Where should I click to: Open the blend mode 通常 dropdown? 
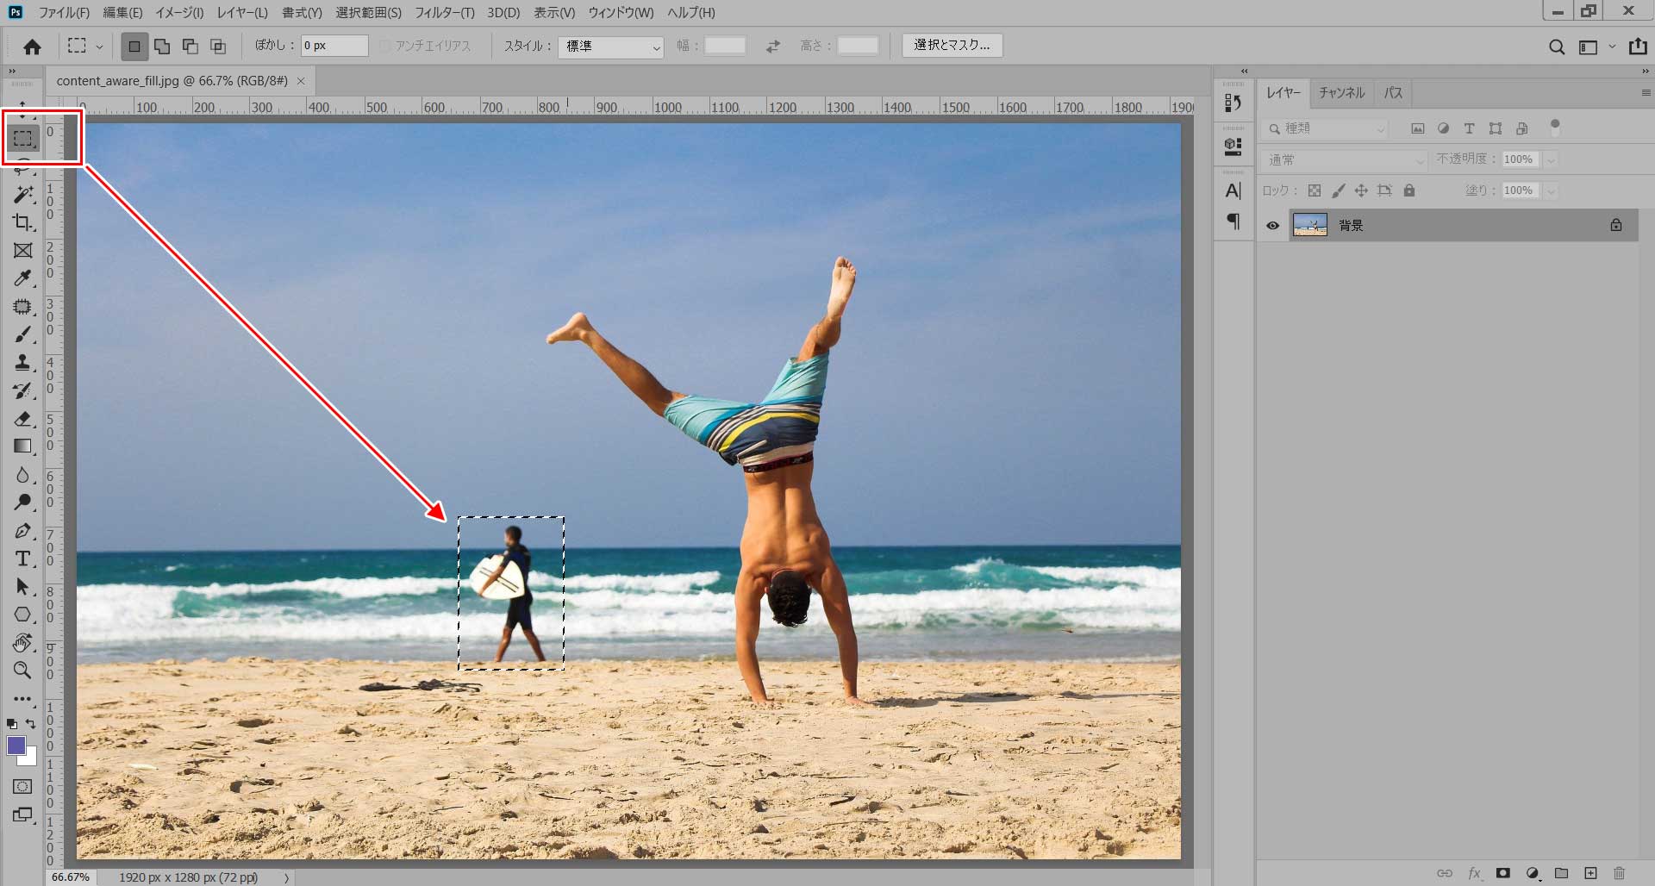click(x=1346, y=159)
